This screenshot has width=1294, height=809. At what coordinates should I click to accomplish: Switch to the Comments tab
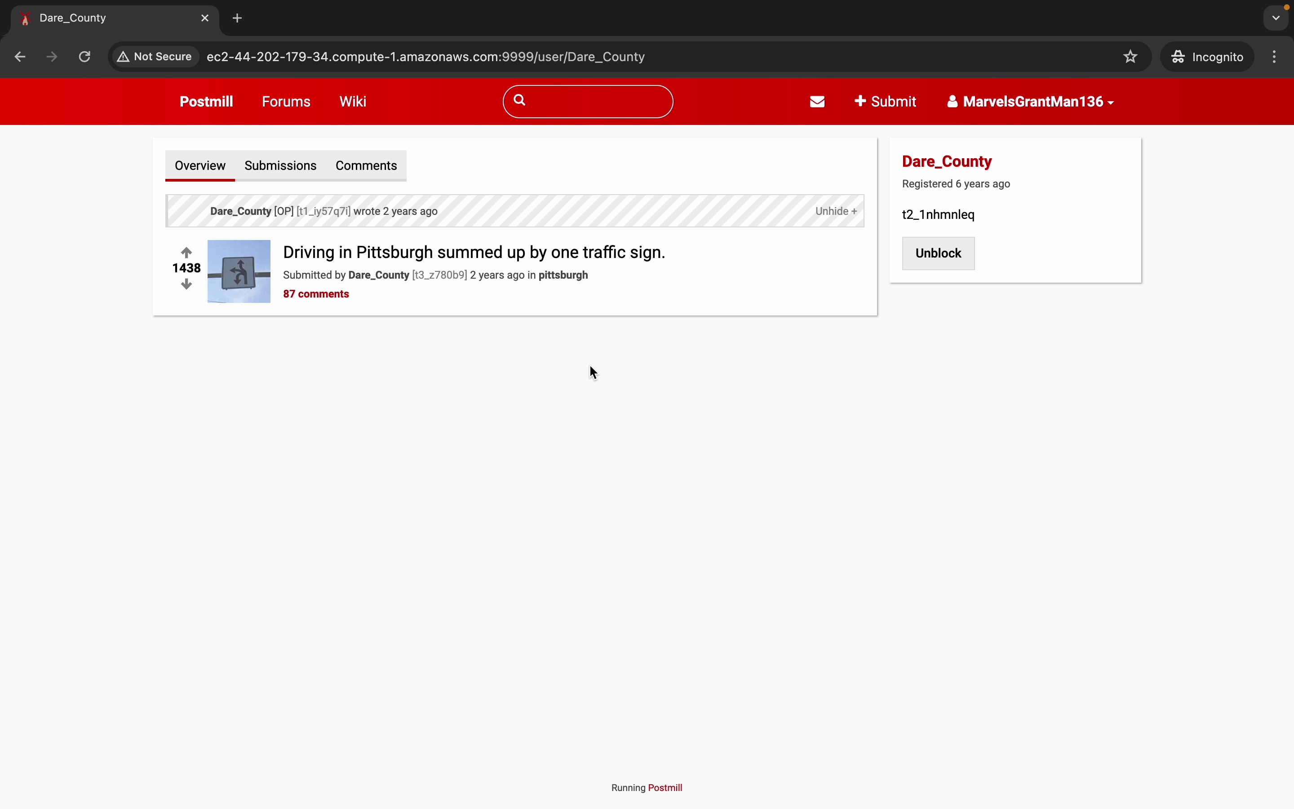click(366, 166)
